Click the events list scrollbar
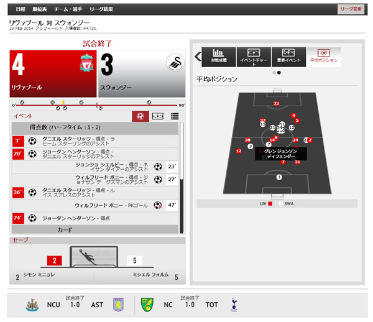Screen dimensions: 373x322 click(182, 175)
